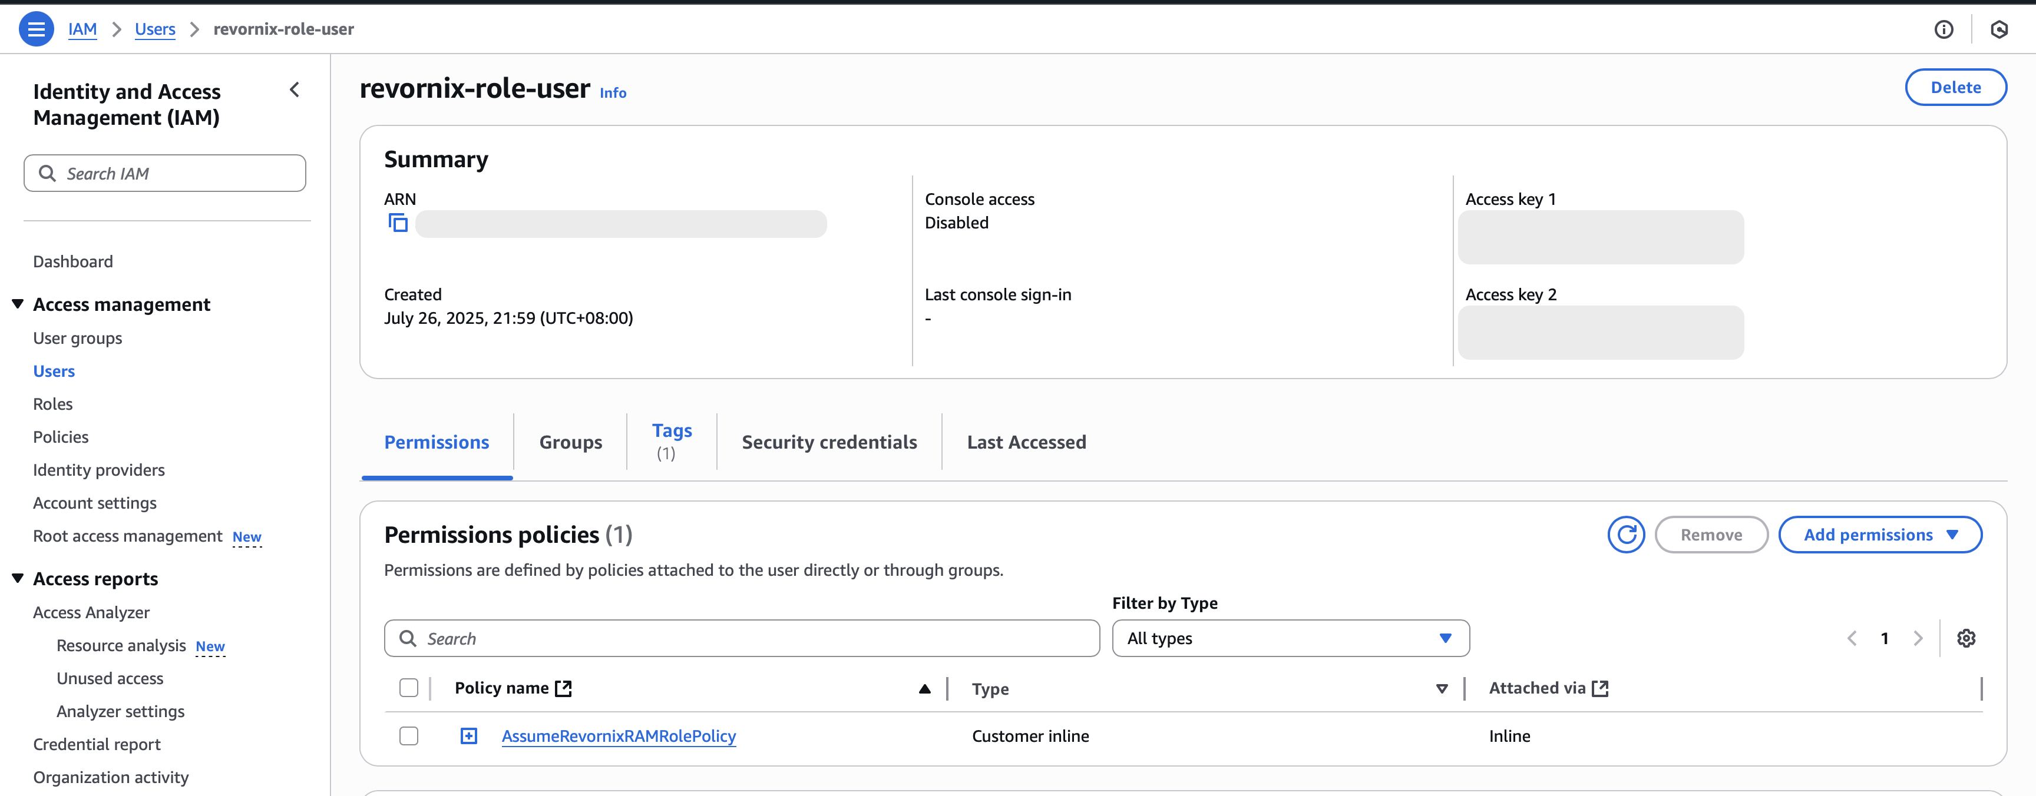The height and width of the screenshot is (796, 2036).
Task: Copy the user ARN to clipboard
Action: [x=398, y=224]
